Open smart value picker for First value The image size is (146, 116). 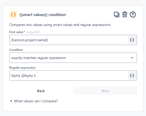coord(132,40)
